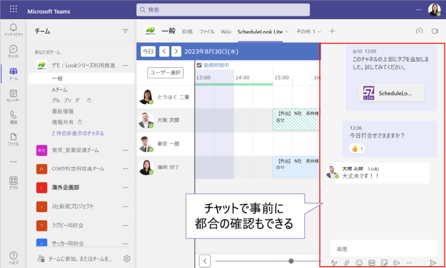
Task: Open the Activity bell icon in sidebar
Action: click(13, 29)
